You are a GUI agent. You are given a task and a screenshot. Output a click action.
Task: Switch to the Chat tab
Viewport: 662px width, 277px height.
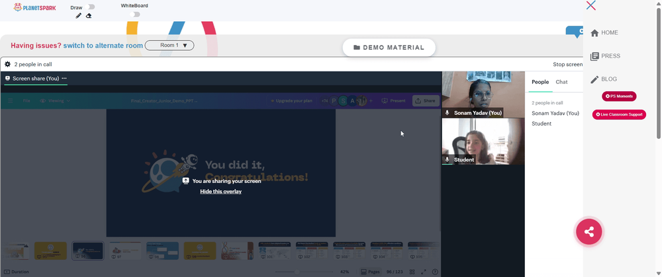[x=561, y=82]
